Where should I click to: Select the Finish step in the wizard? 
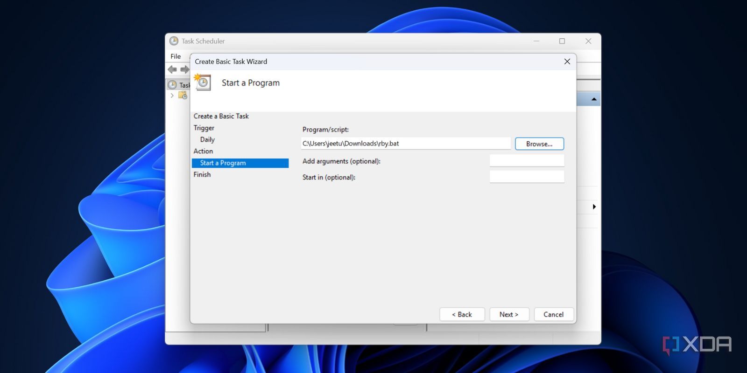[202, 174]
